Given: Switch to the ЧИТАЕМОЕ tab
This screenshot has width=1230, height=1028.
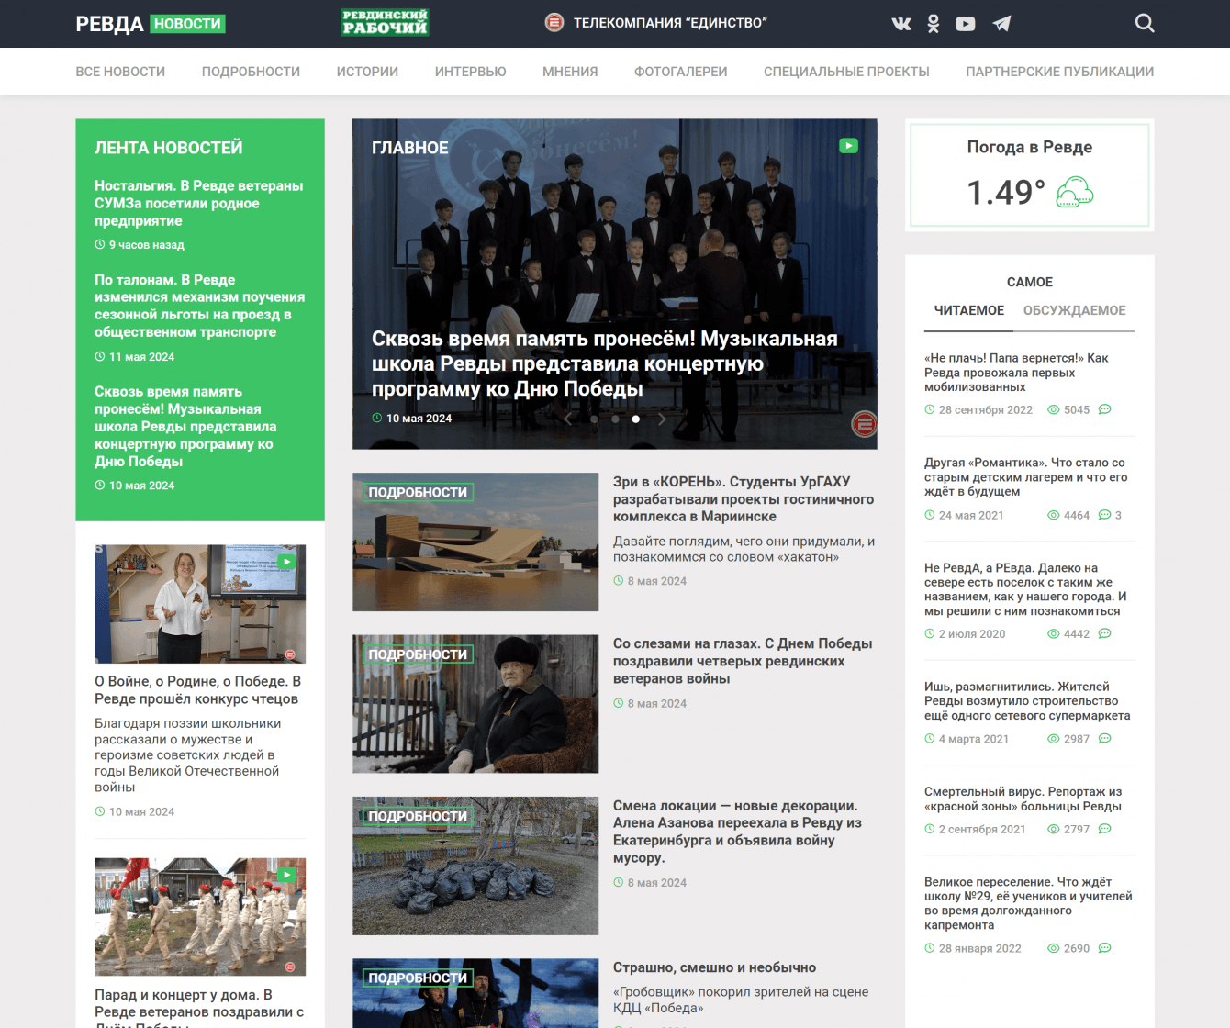Looking at the screenshot, I should click(x=969, y=310).
